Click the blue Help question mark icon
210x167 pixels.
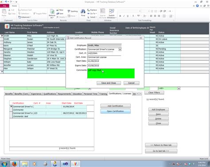(x=197, y=6)
